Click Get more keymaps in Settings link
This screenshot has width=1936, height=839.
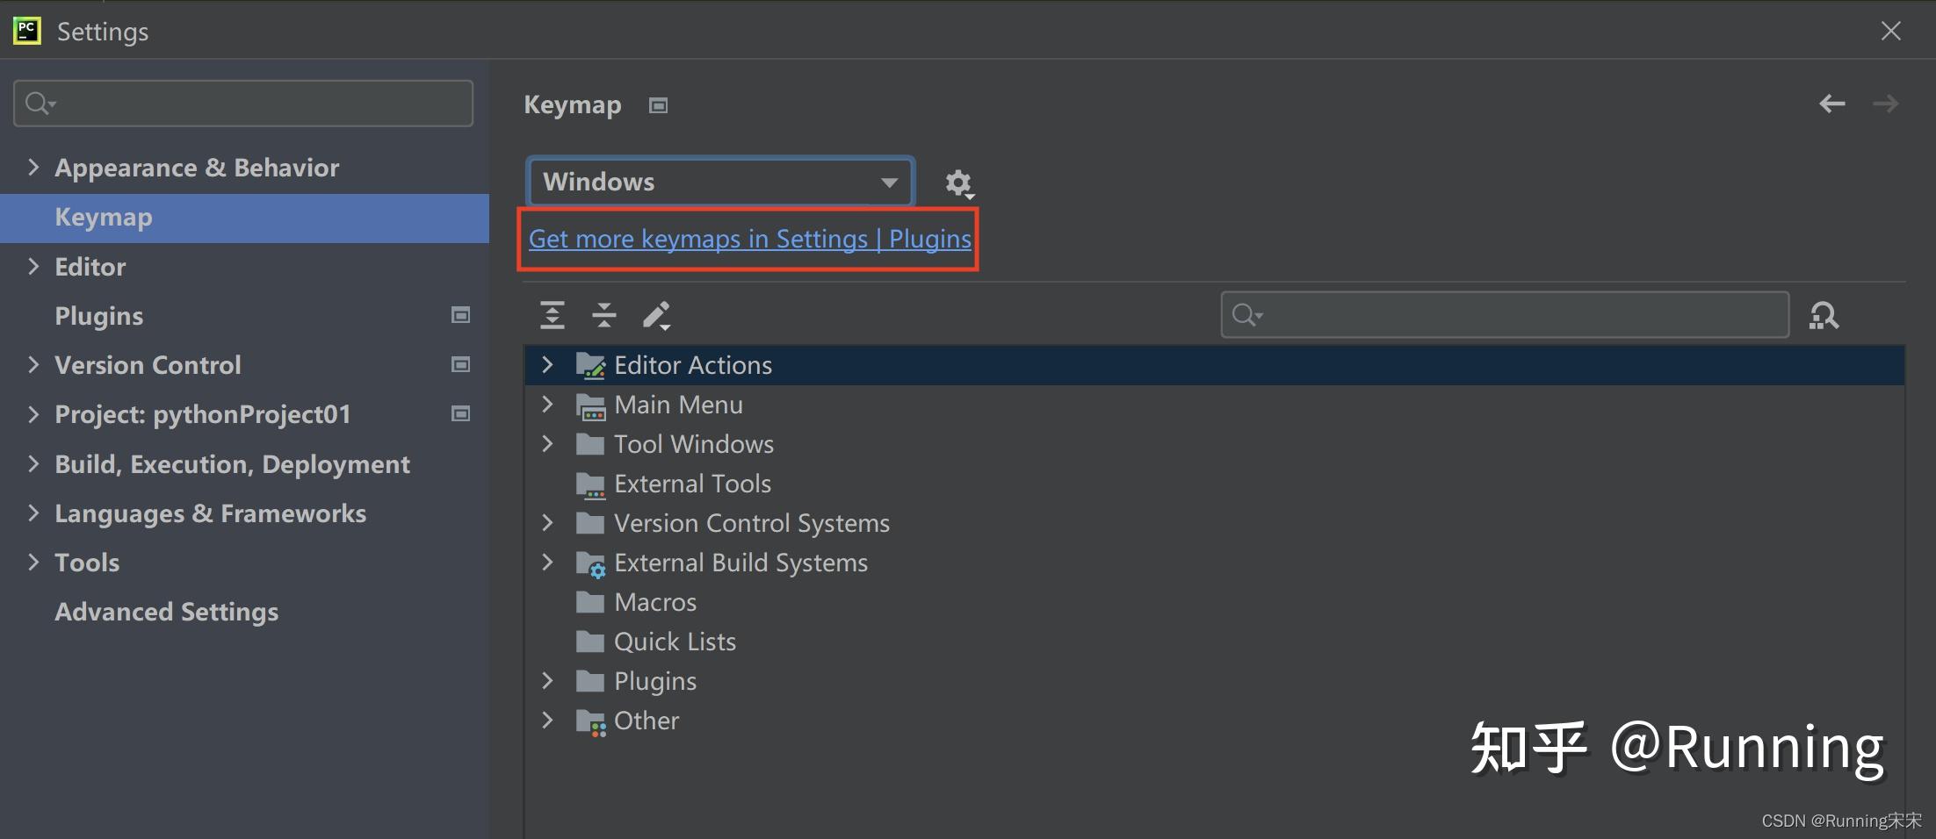[x=749, y=239]
